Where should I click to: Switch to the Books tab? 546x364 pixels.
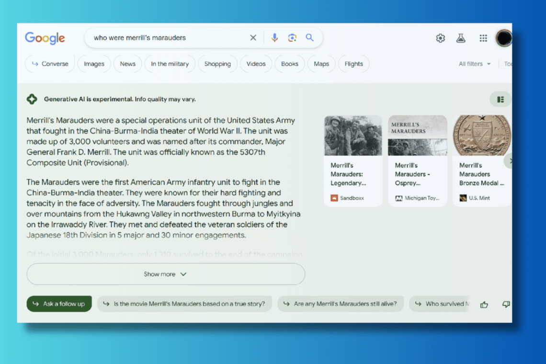(289, 64)
